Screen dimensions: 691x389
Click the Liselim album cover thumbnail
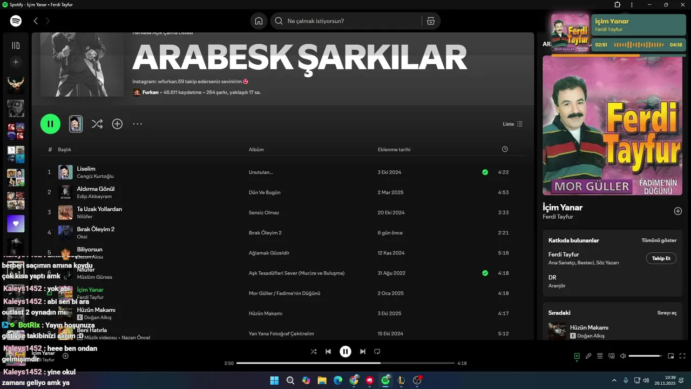click(65, 172)
